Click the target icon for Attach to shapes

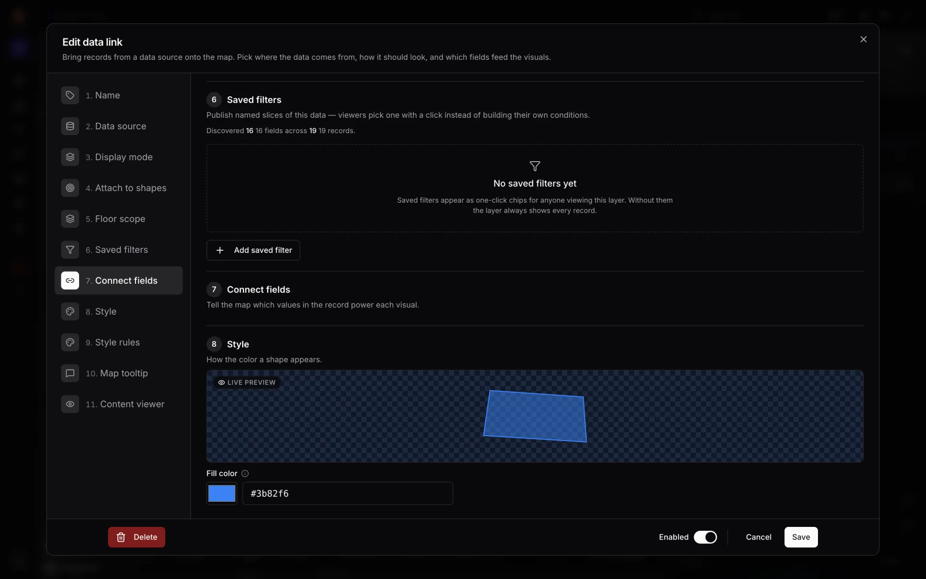[70, 188]
